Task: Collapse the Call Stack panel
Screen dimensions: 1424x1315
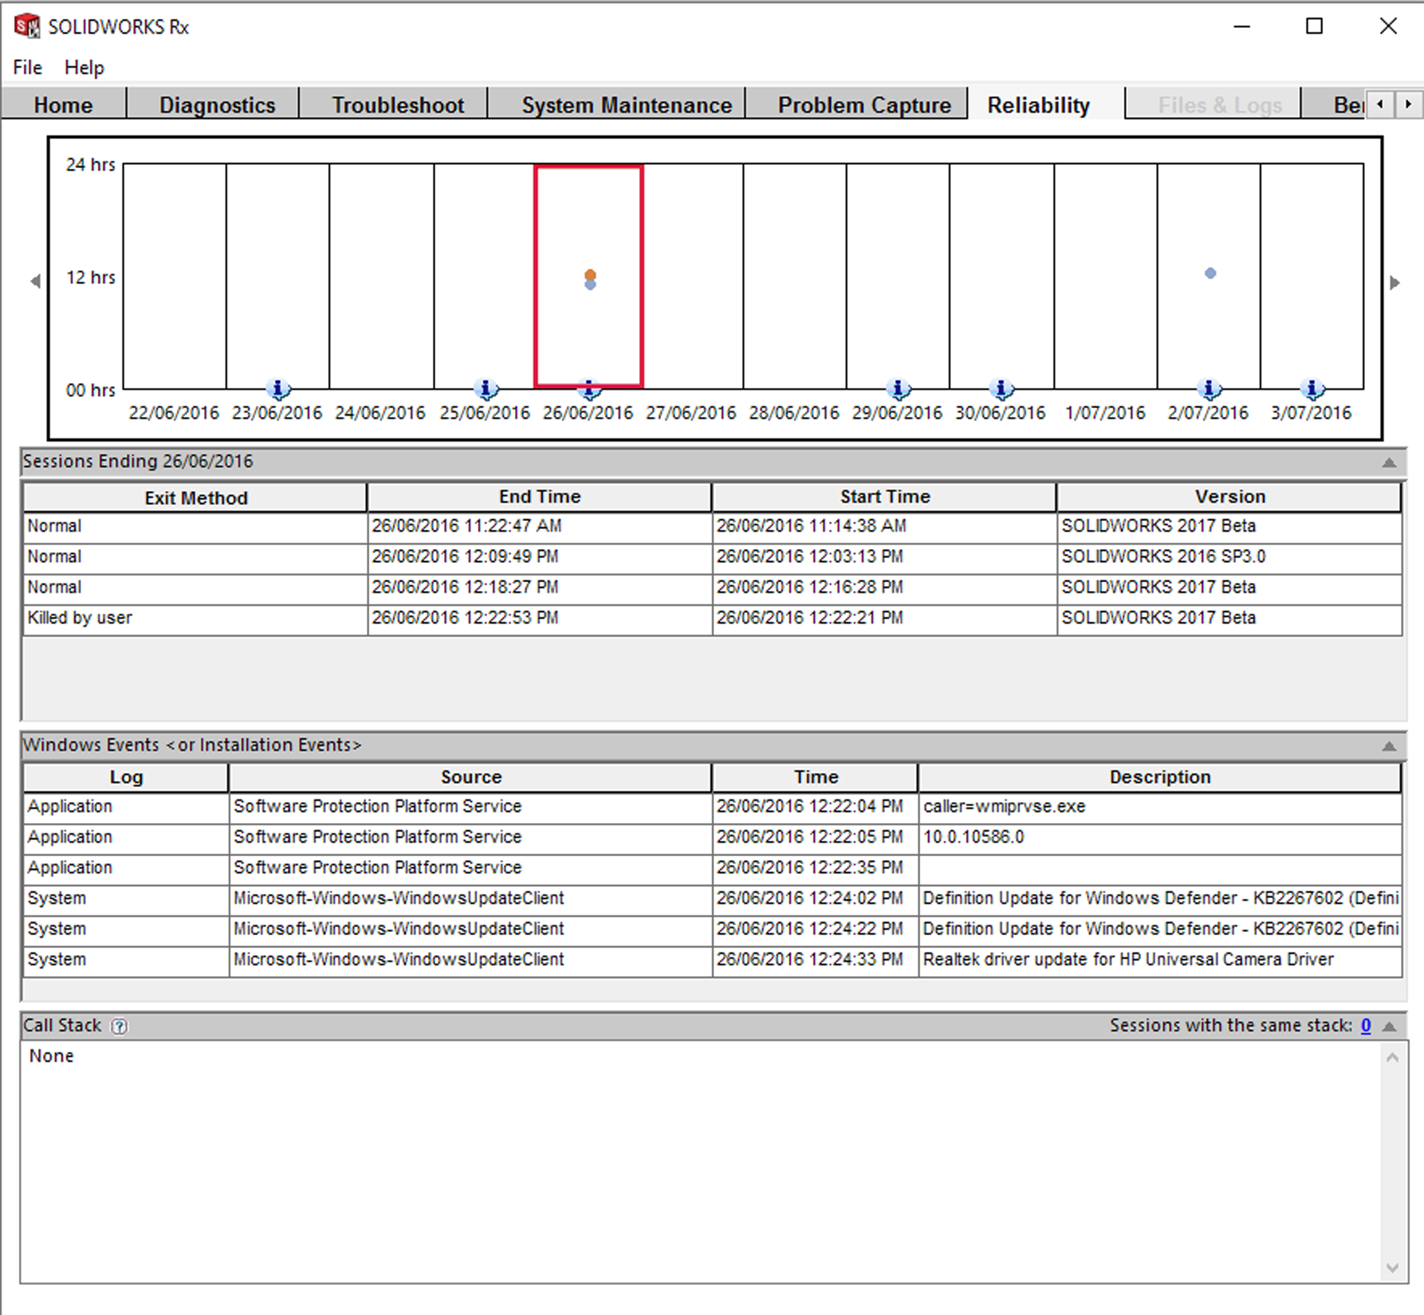Action: coord(1388,1026)
